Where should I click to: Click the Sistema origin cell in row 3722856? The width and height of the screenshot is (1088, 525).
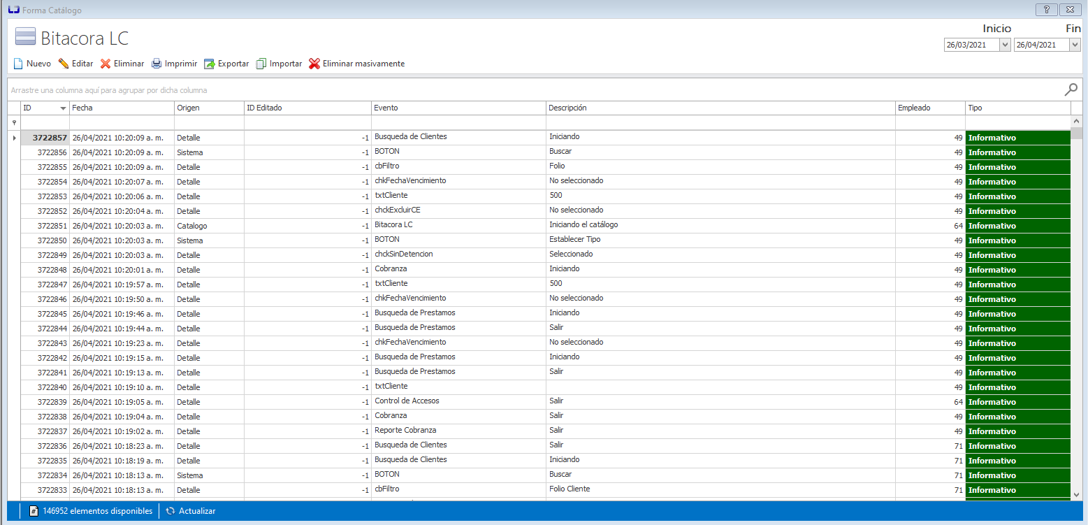point(209,152)
